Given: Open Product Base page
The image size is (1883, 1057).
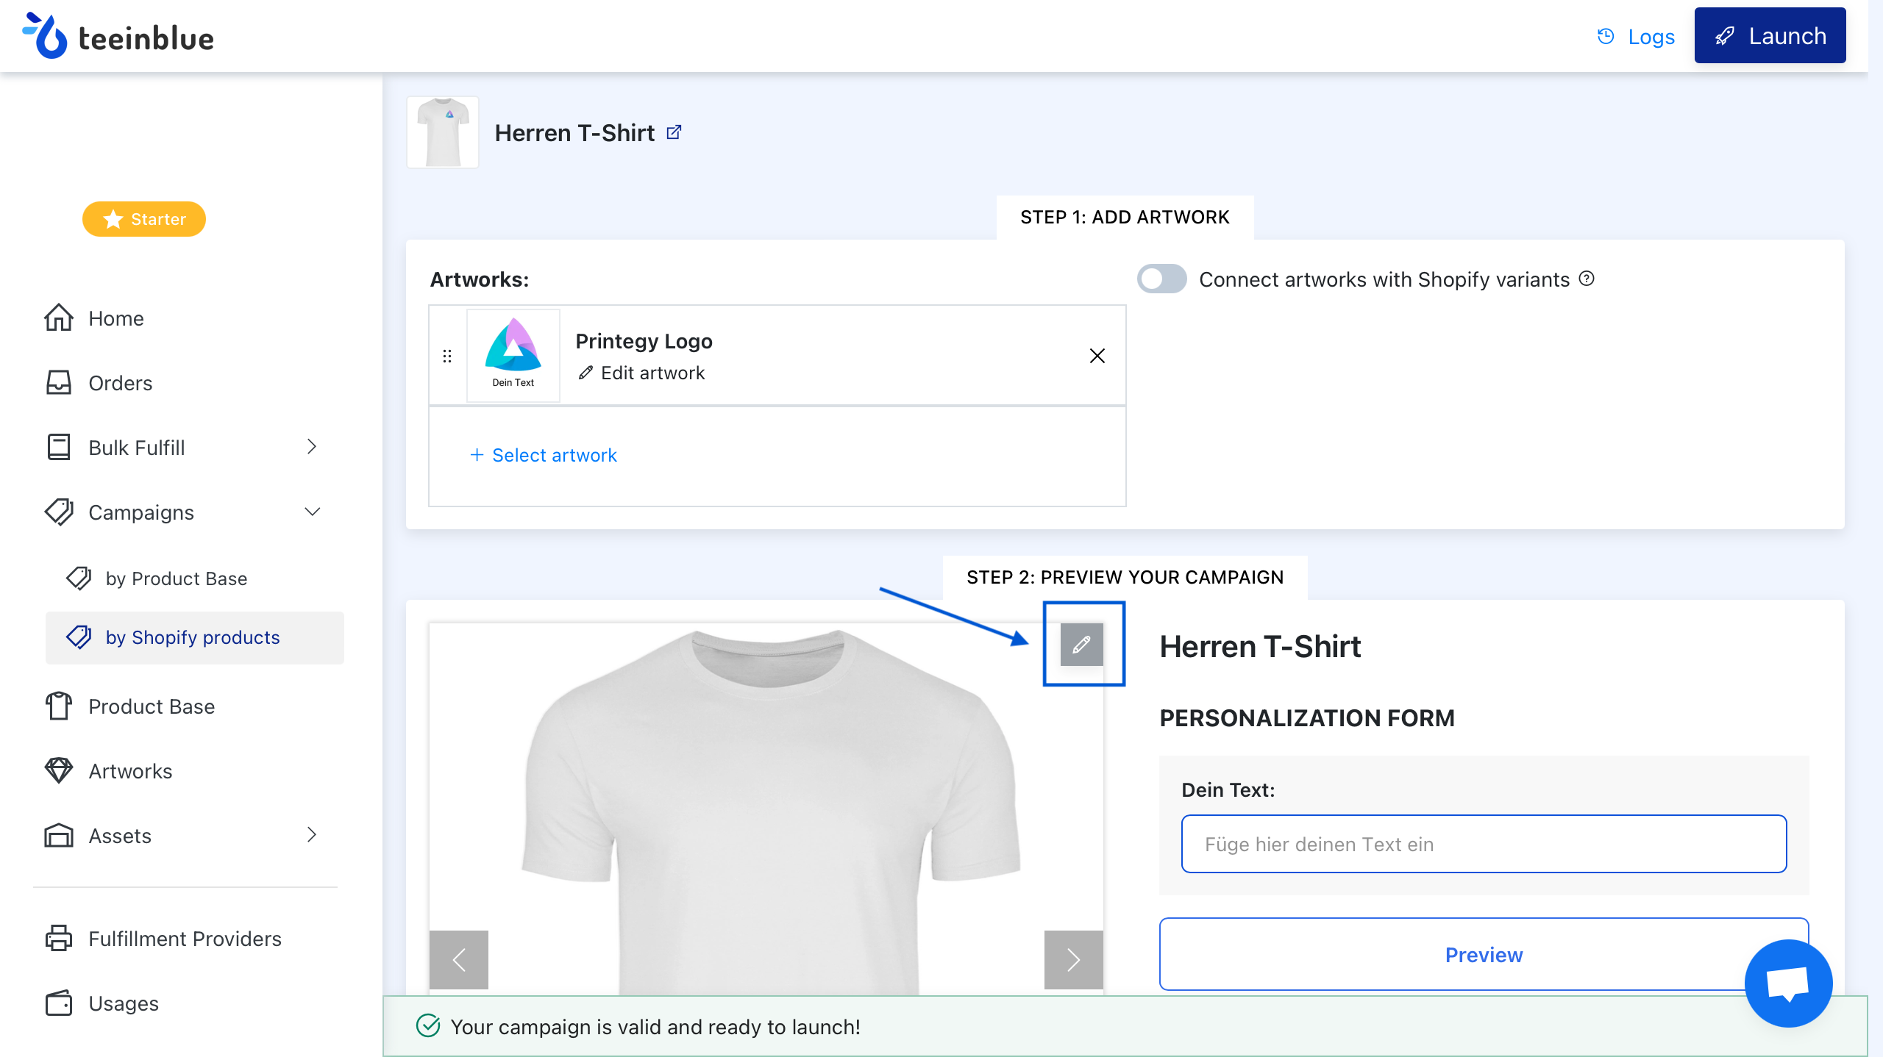Looking at the screenshot, I should [152, 706].
